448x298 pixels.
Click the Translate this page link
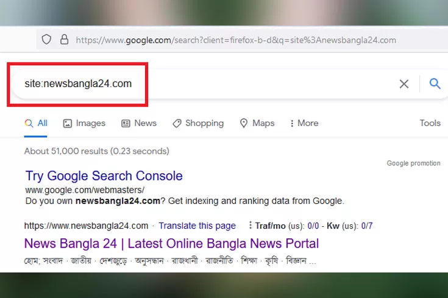pos(197,226)
